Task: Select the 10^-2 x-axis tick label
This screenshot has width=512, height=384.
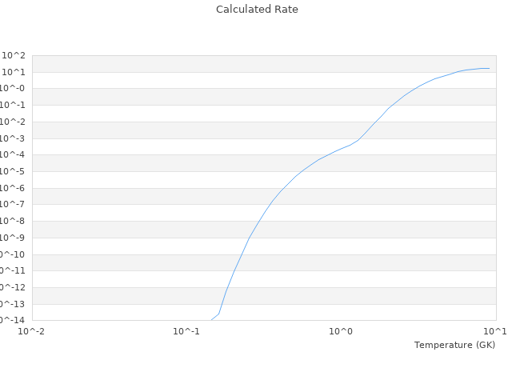Action: point(31,331)
